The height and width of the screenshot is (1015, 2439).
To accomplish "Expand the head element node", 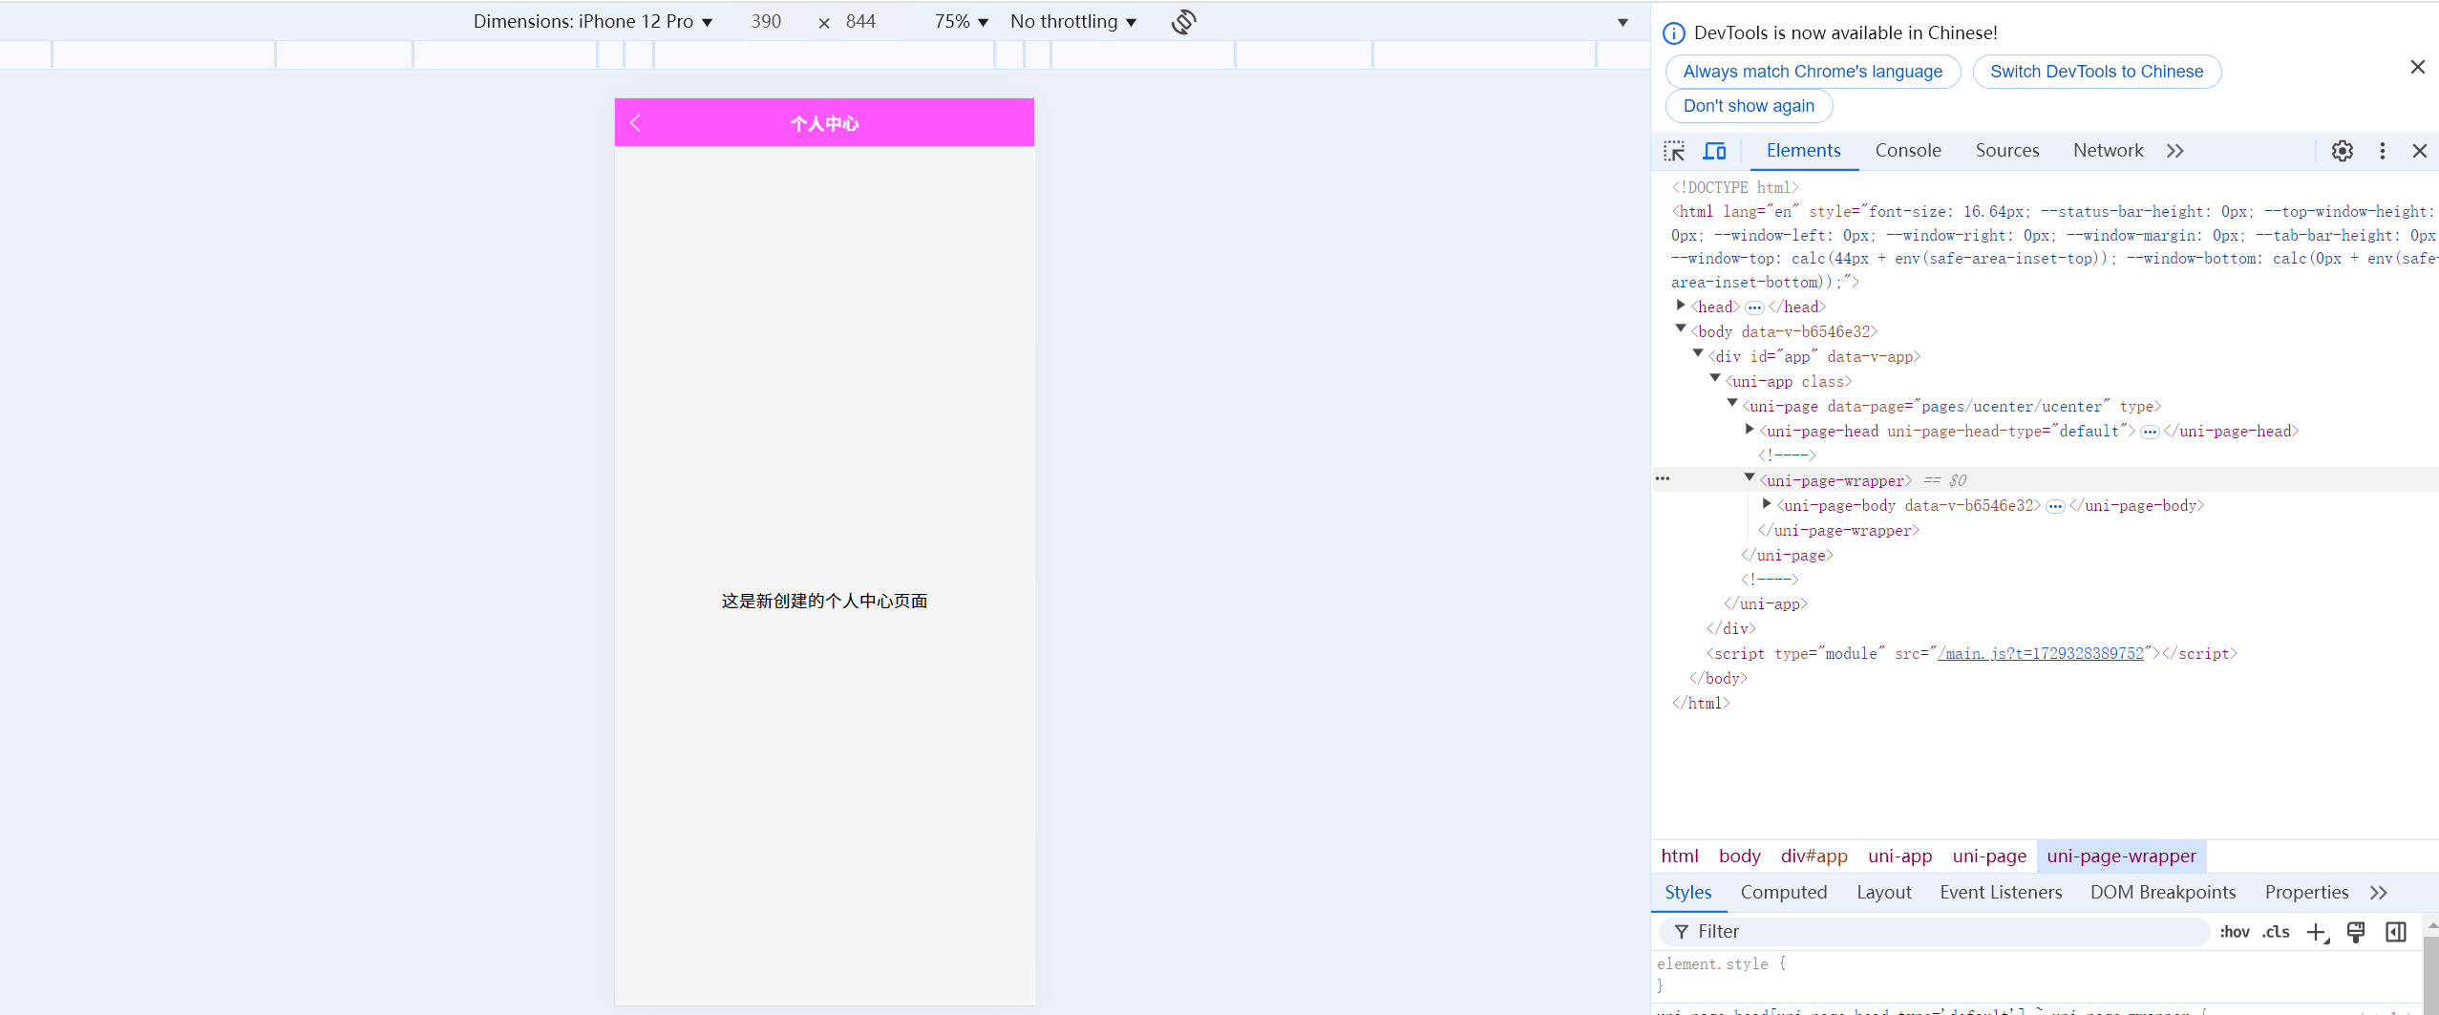I will (1681, 306).
